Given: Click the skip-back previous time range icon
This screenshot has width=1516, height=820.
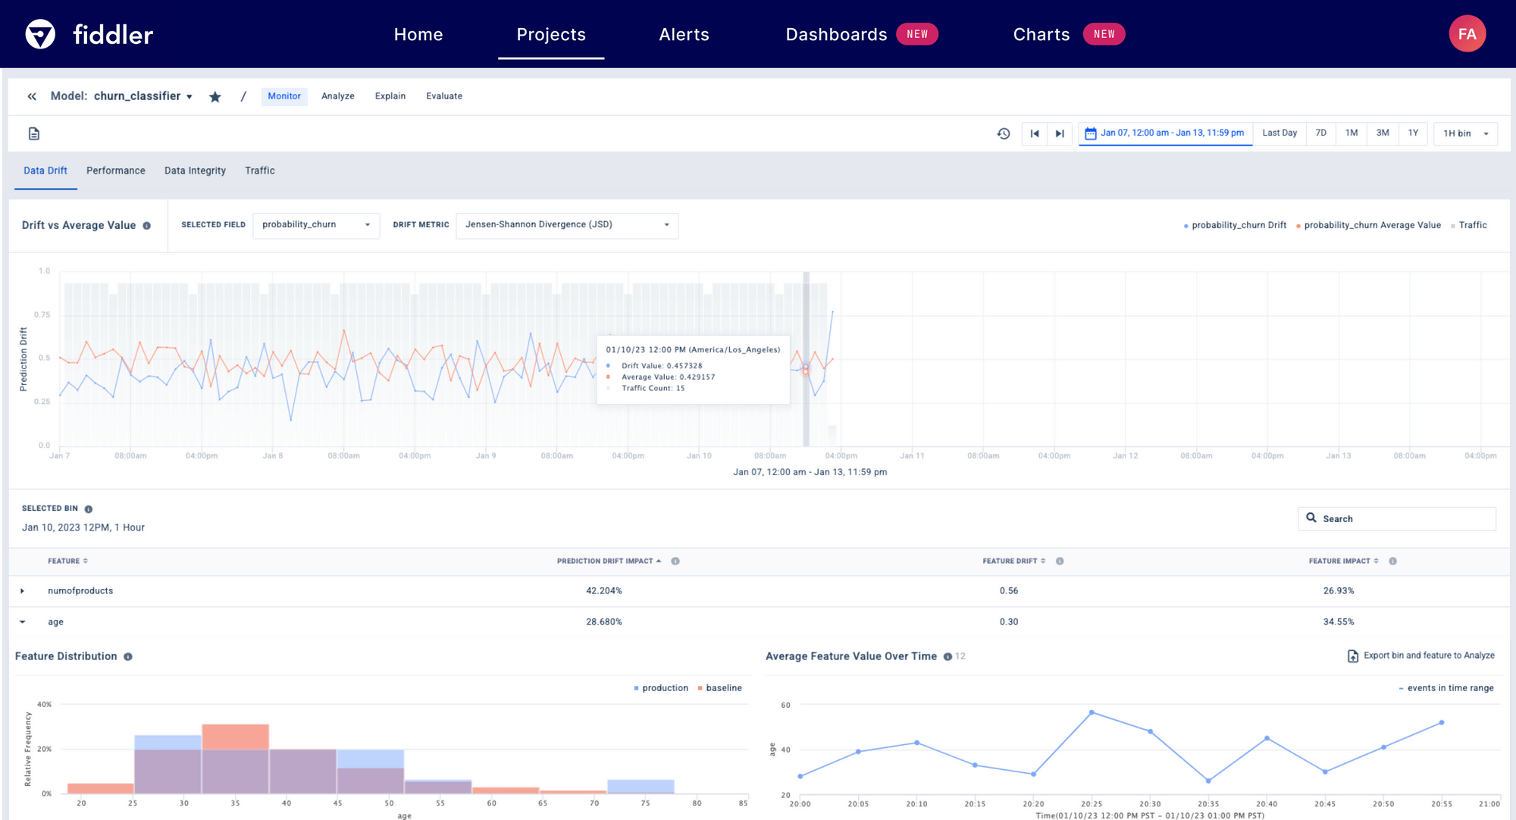Looking at the screenshot, I should click(1034, 133).
